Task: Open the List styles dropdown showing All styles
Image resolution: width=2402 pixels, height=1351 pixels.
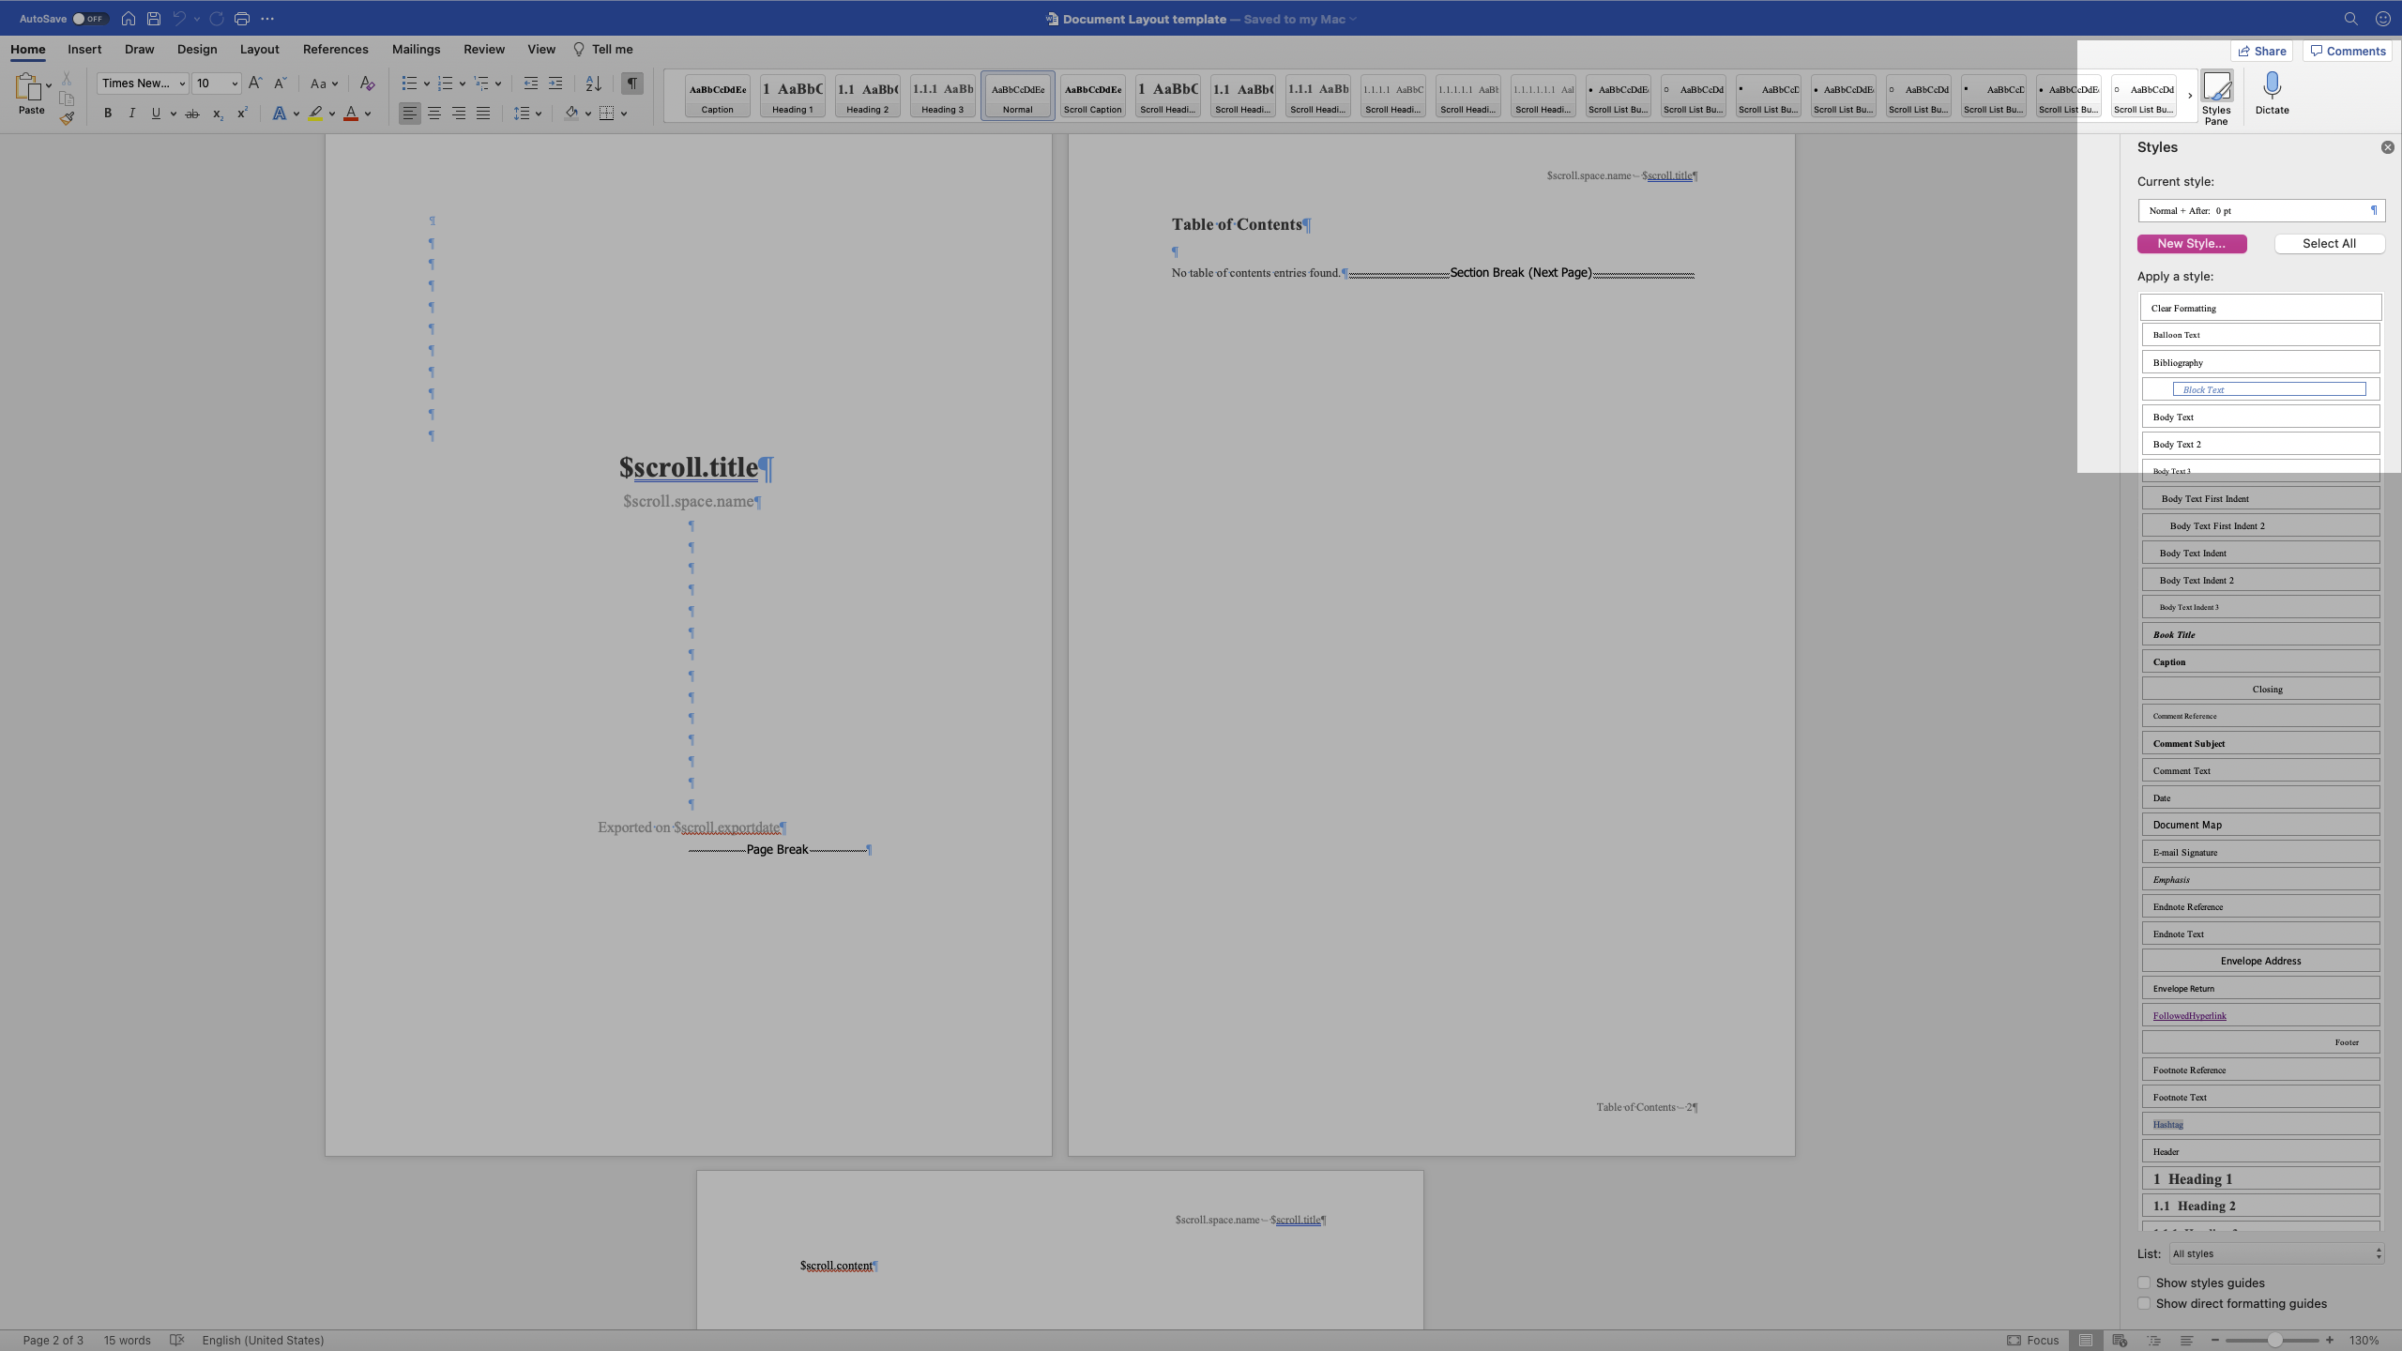Action: pos(2274,1253)
